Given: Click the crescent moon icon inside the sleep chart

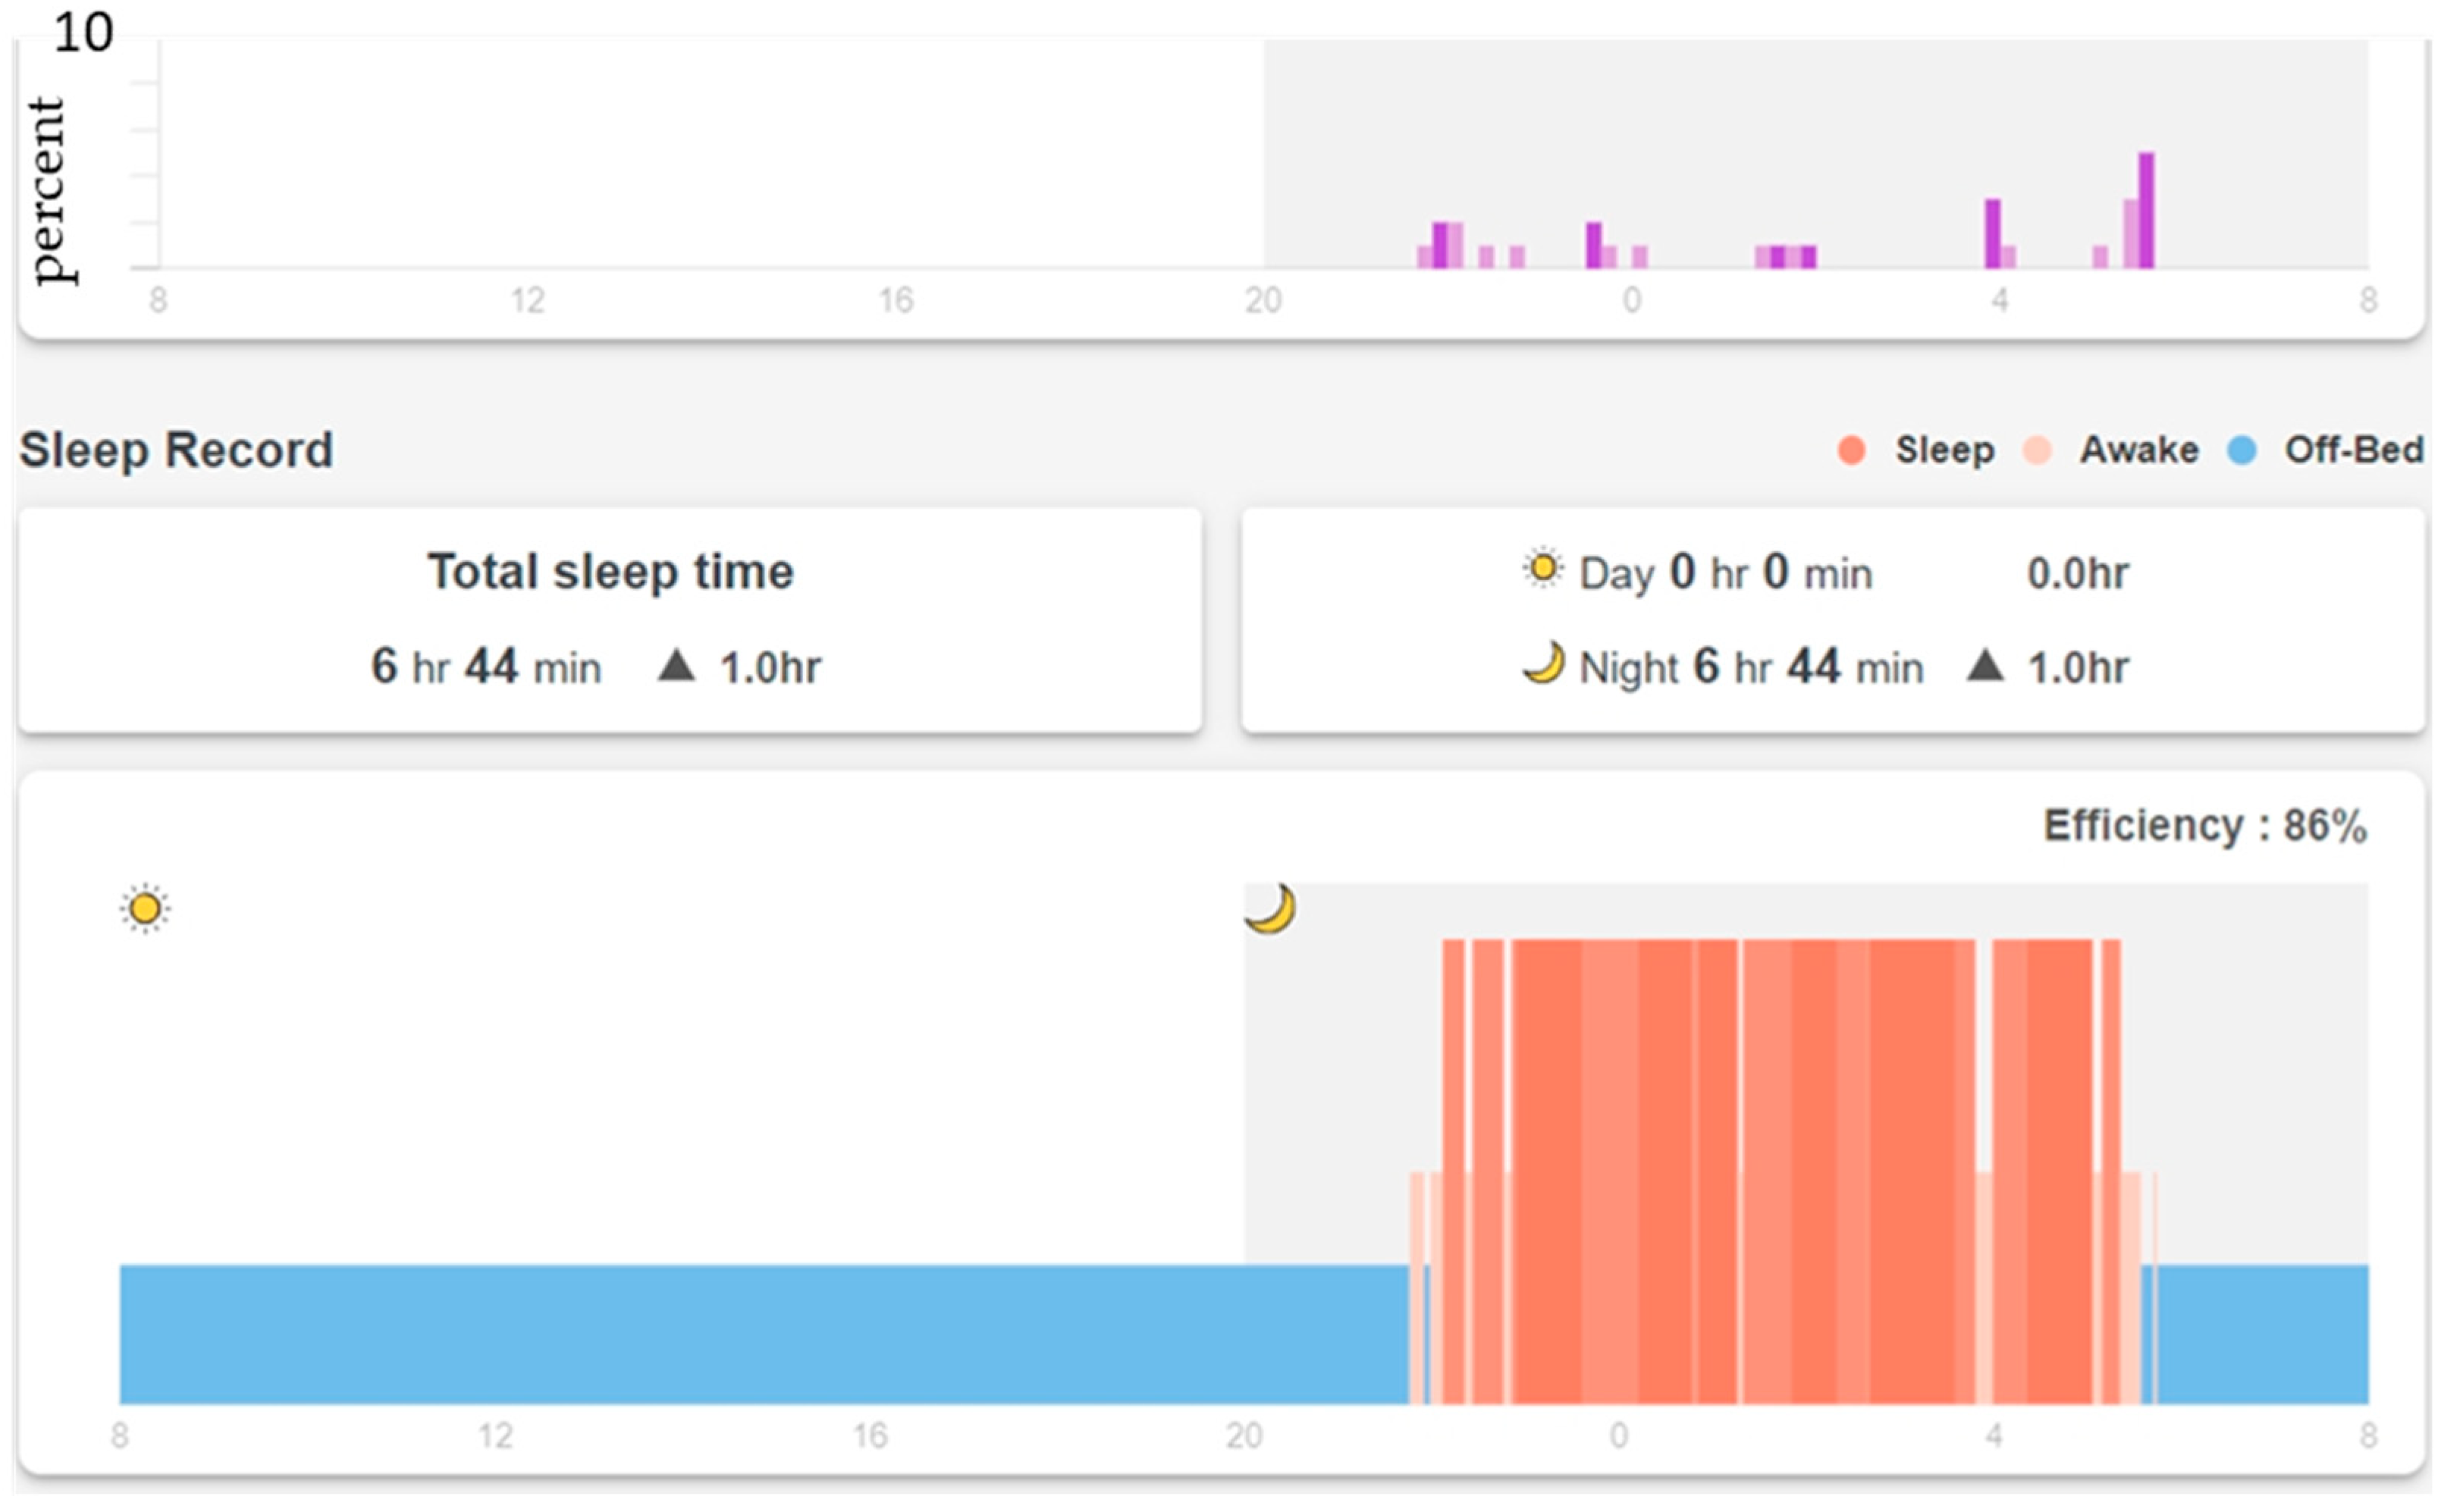Looking at the screenshot, I should pyautogui.click(x=1271, y=909).
